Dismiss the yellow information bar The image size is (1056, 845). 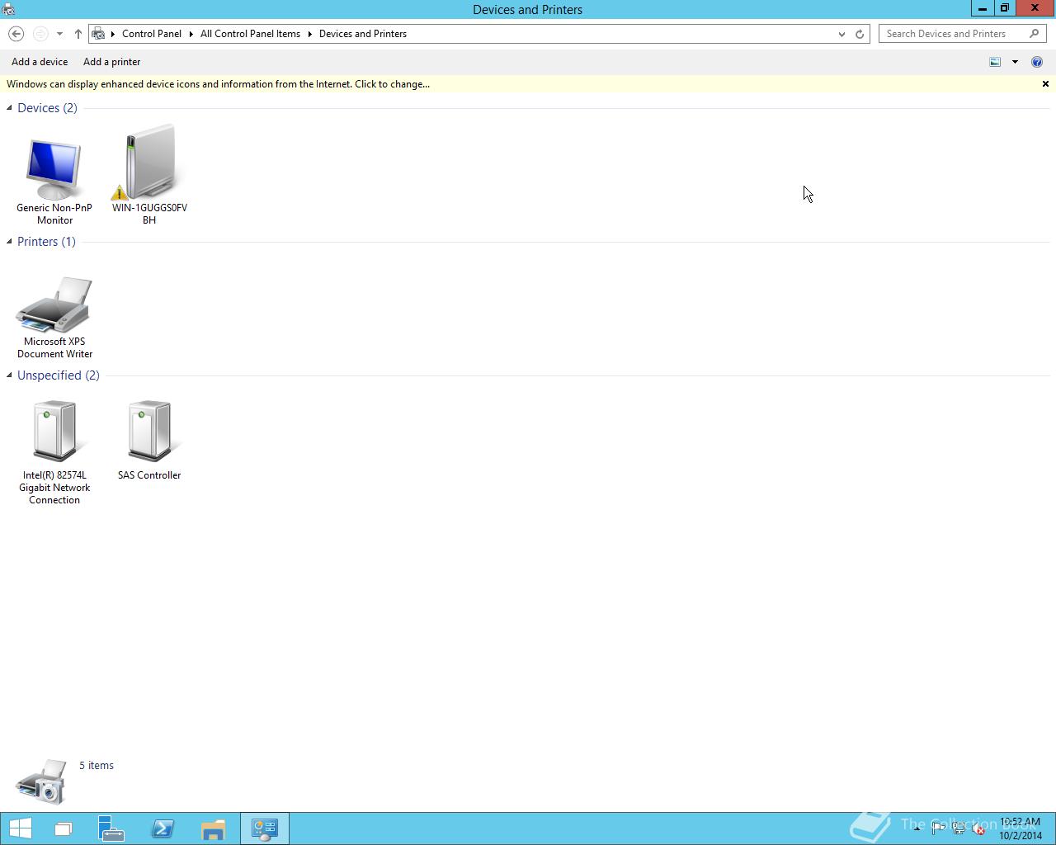pyautogui.click(x=1045, y=84)
